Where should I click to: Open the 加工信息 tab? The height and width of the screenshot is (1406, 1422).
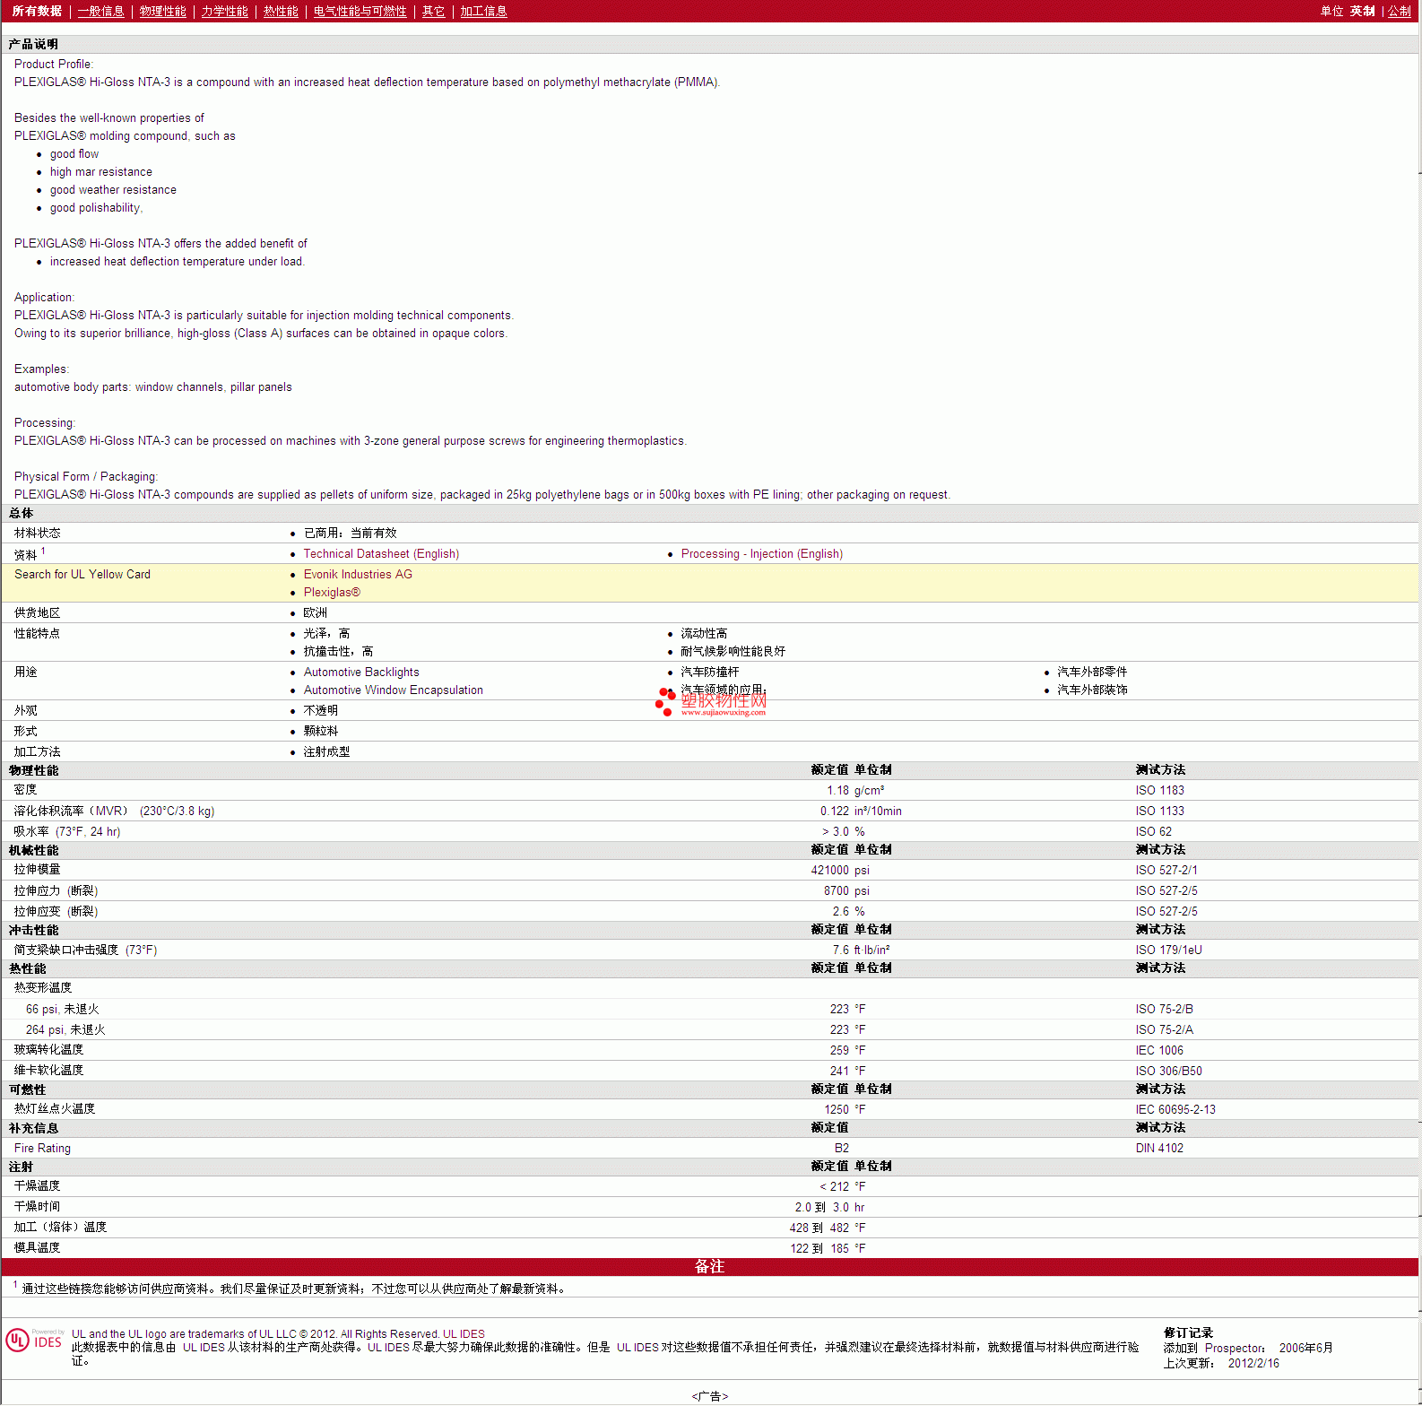[483, 11]
